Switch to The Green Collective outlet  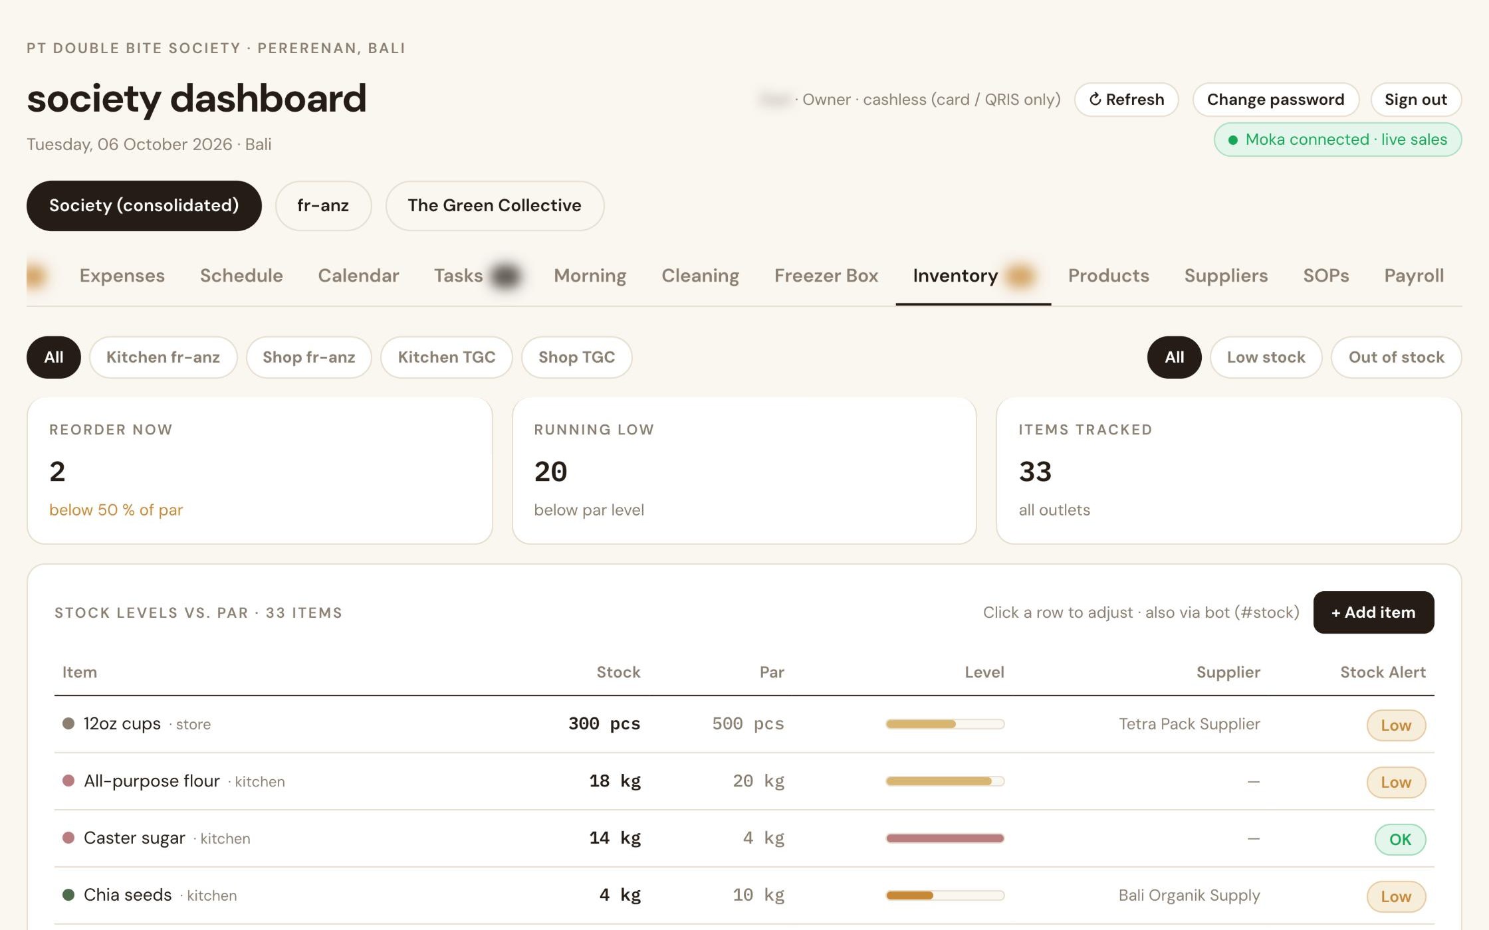[x=495, y=205]
